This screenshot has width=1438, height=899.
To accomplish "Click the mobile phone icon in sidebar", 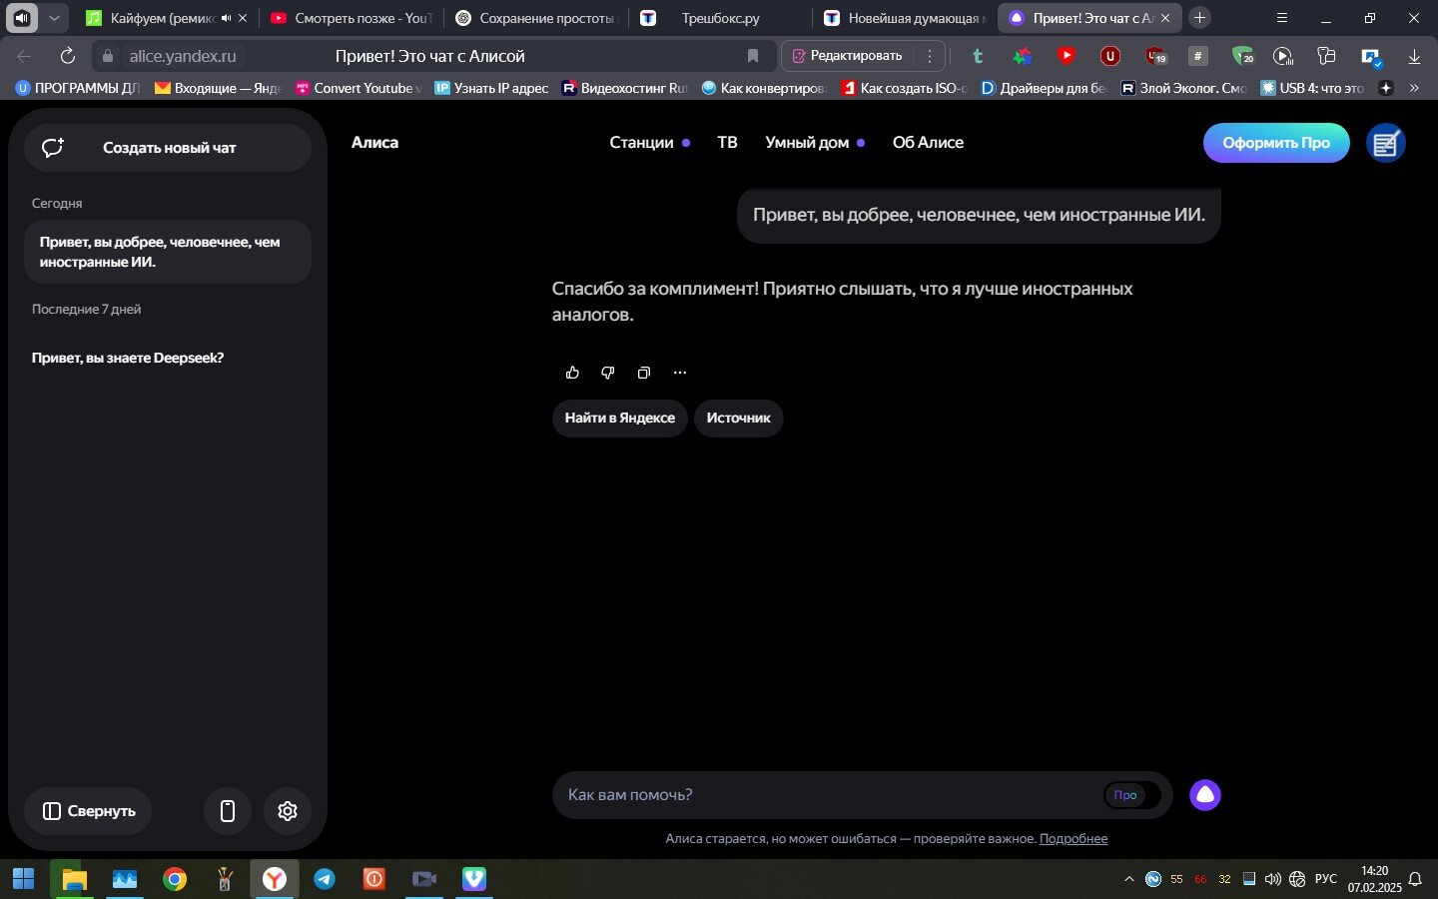I will [228, 811].
